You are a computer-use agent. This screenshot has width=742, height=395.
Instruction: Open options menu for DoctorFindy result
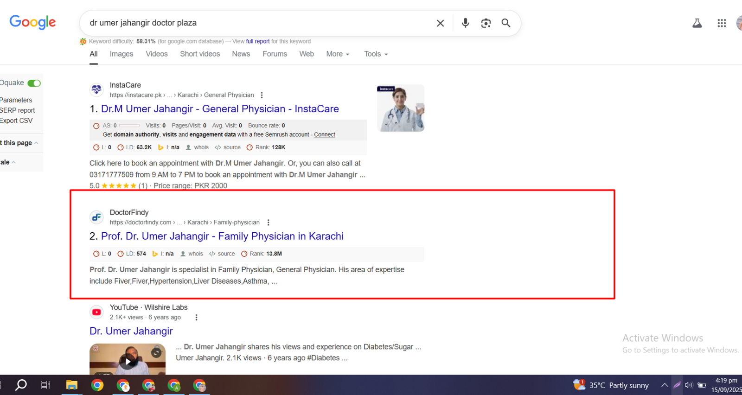point(268,223)
